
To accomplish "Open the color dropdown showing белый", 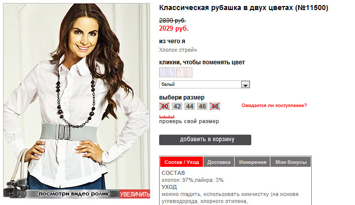I will tap(204, 84).
